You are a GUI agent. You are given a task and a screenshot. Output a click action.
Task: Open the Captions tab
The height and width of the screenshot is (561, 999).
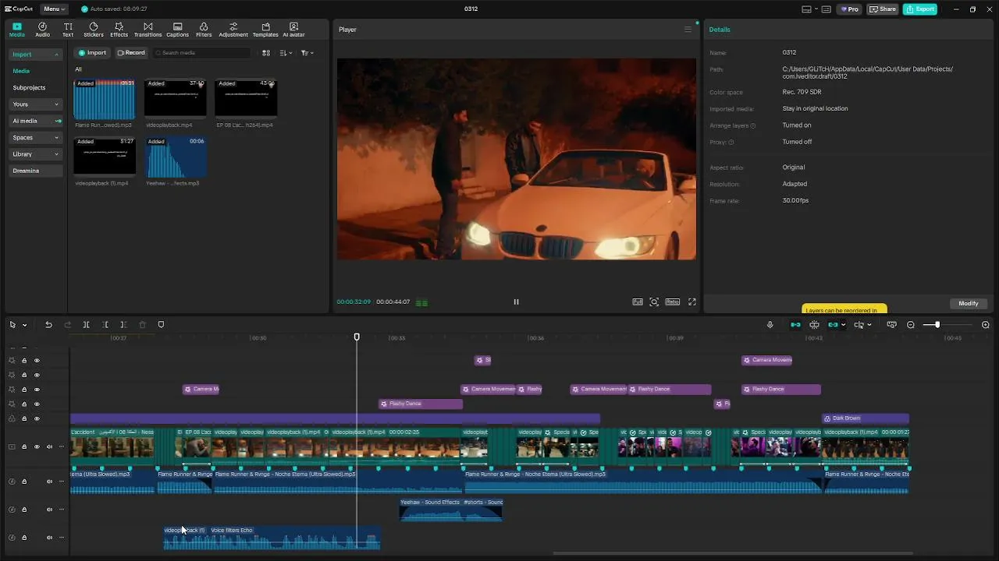177,30
